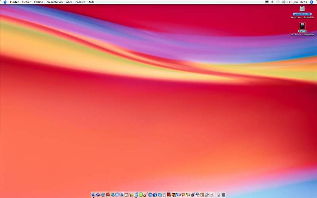Launch iTunes from the Dock
Viewport: 317px width, 198px height.
[x=136, y=195]
